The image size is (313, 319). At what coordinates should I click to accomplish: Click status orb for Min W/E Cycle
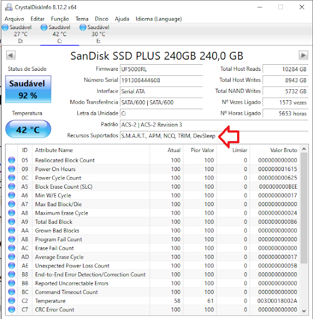tap(12, 195)
